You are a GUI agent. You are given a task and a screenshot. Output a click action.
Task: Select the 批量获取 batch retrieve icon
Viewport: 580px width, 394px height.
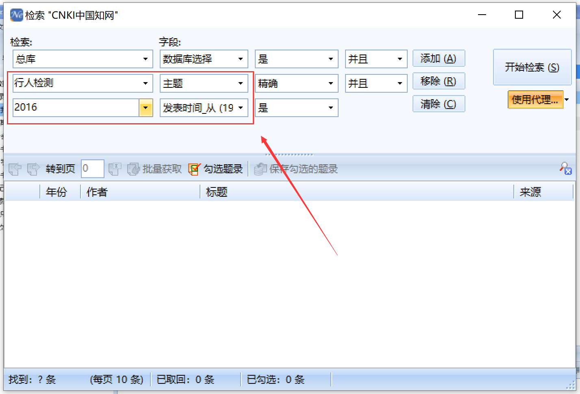pyautogui.click(x=134, y=168)
